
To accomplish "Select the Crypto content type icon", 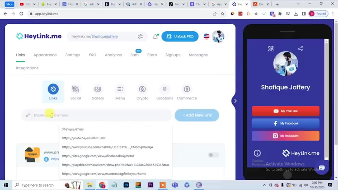I will click(x=142, y=89).
